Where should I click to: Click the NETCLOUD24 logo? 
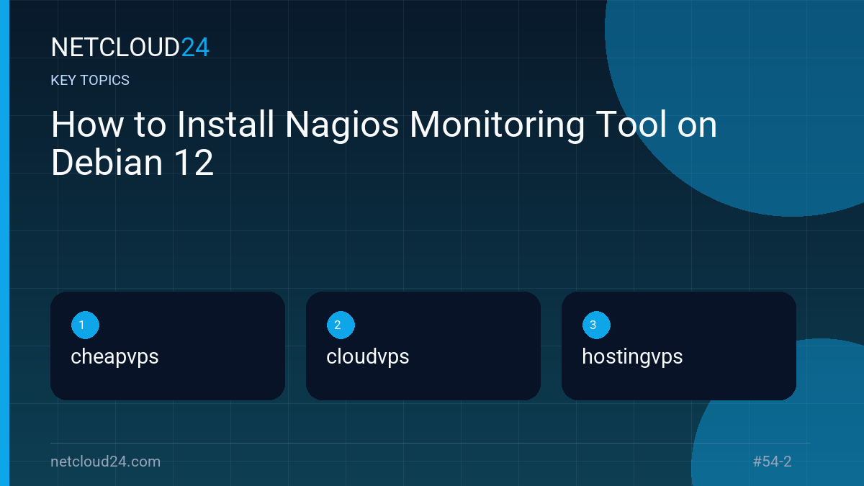(x=130, y=48)
